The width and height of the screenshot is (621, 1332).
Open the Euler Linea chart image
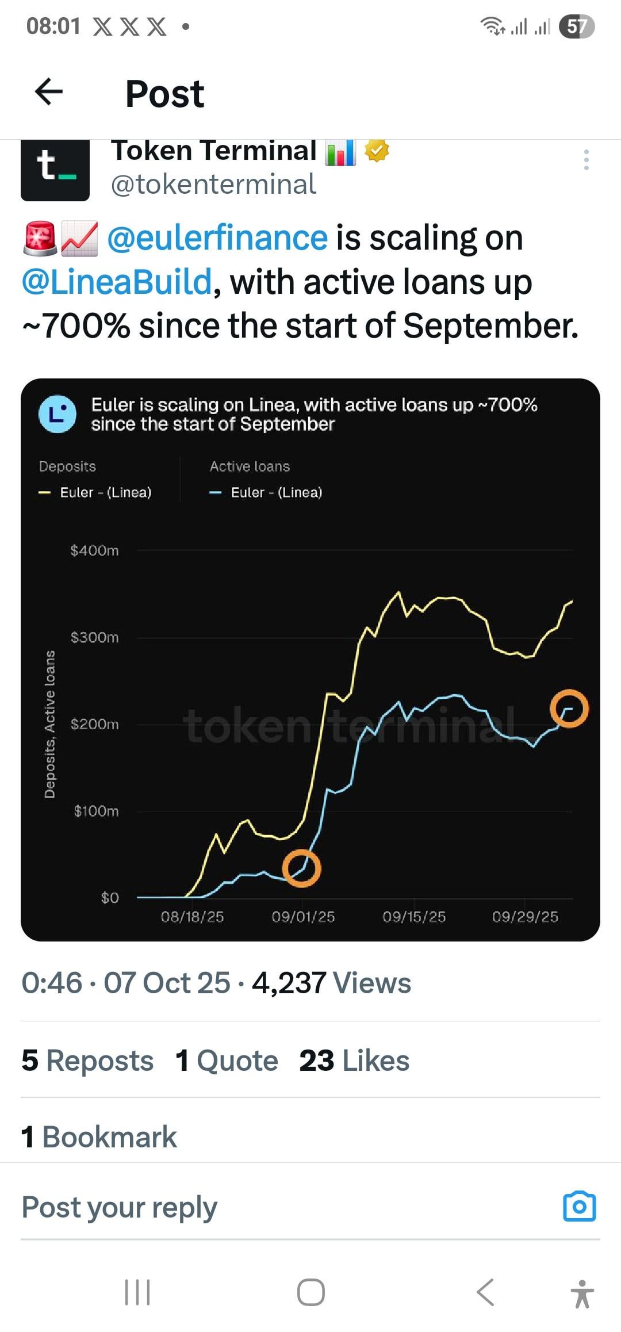pyautogui.click(x=310, y=660)
